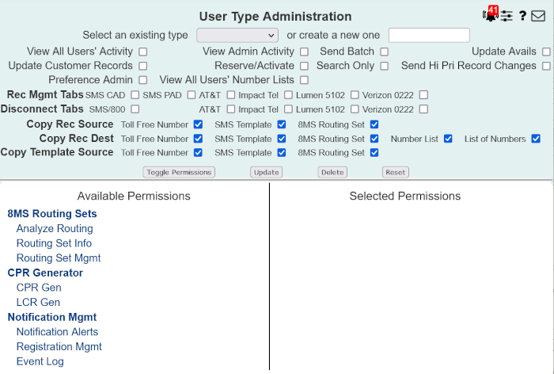The width and height of the screenshot is (554, 374).
Task: Click the question mark help icon
Action: [522, 16]
